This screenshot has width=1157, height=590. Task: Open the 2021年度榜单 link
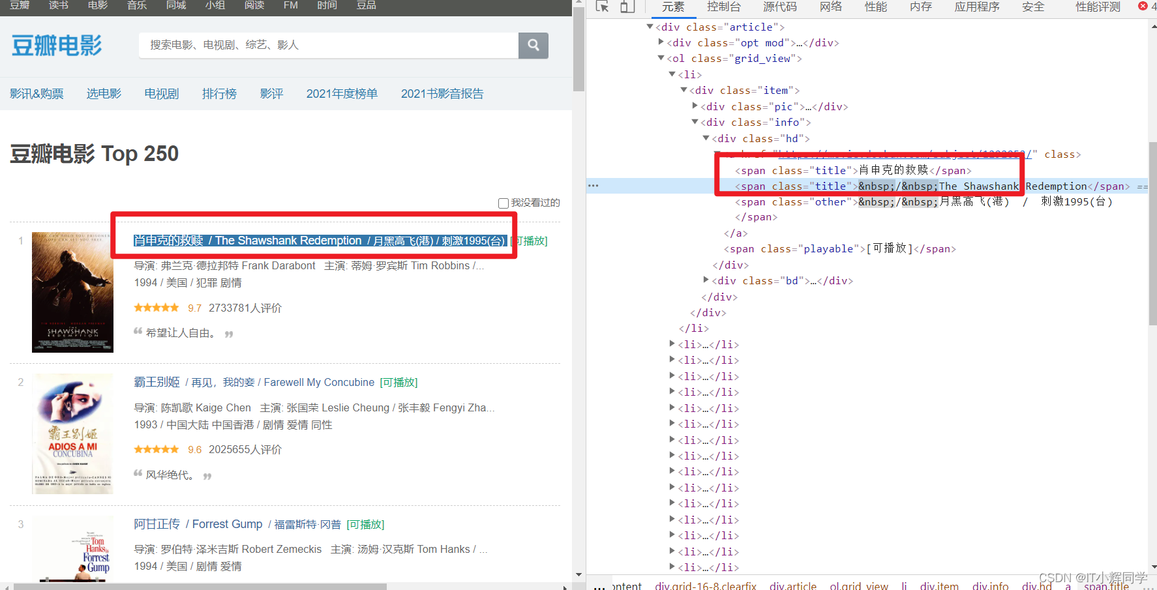342,94
